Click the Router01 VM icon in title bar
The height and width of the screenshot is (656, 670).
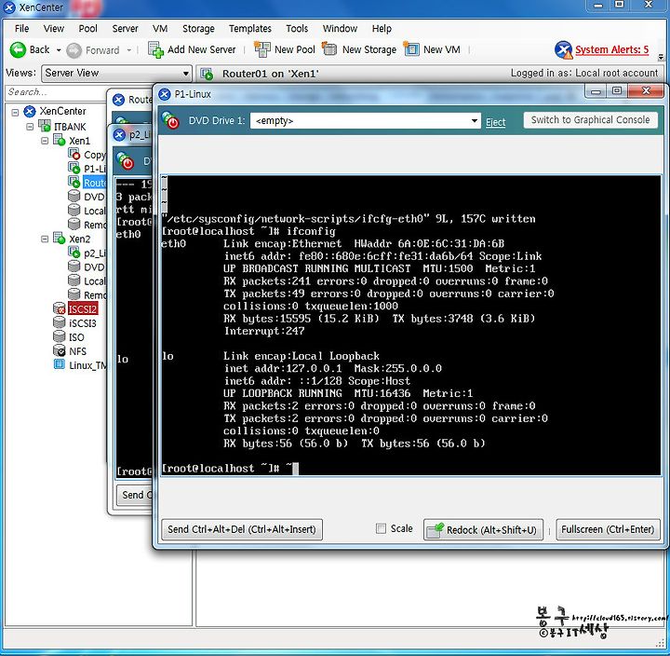click(x=207, y=74)
